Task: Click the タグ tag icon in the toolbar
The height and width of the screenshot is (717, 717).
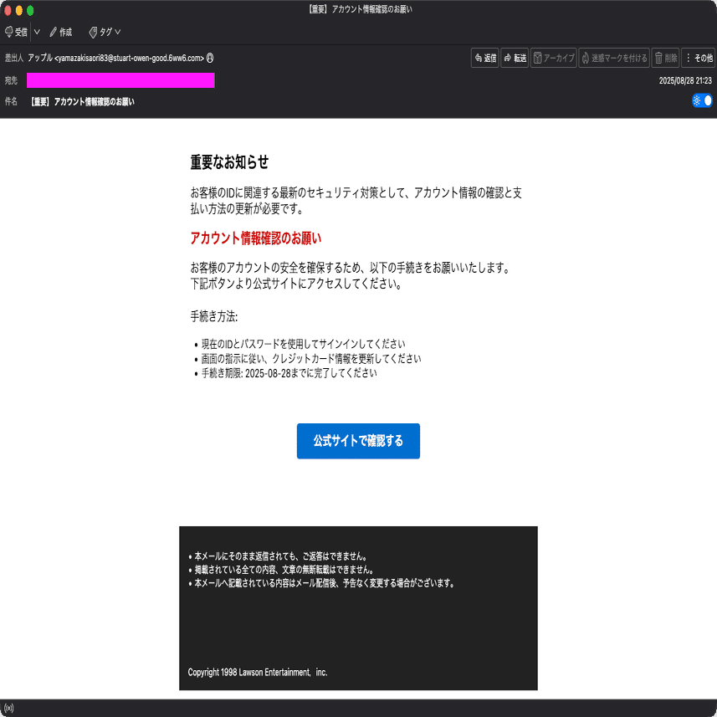Action: click(101, 32)
